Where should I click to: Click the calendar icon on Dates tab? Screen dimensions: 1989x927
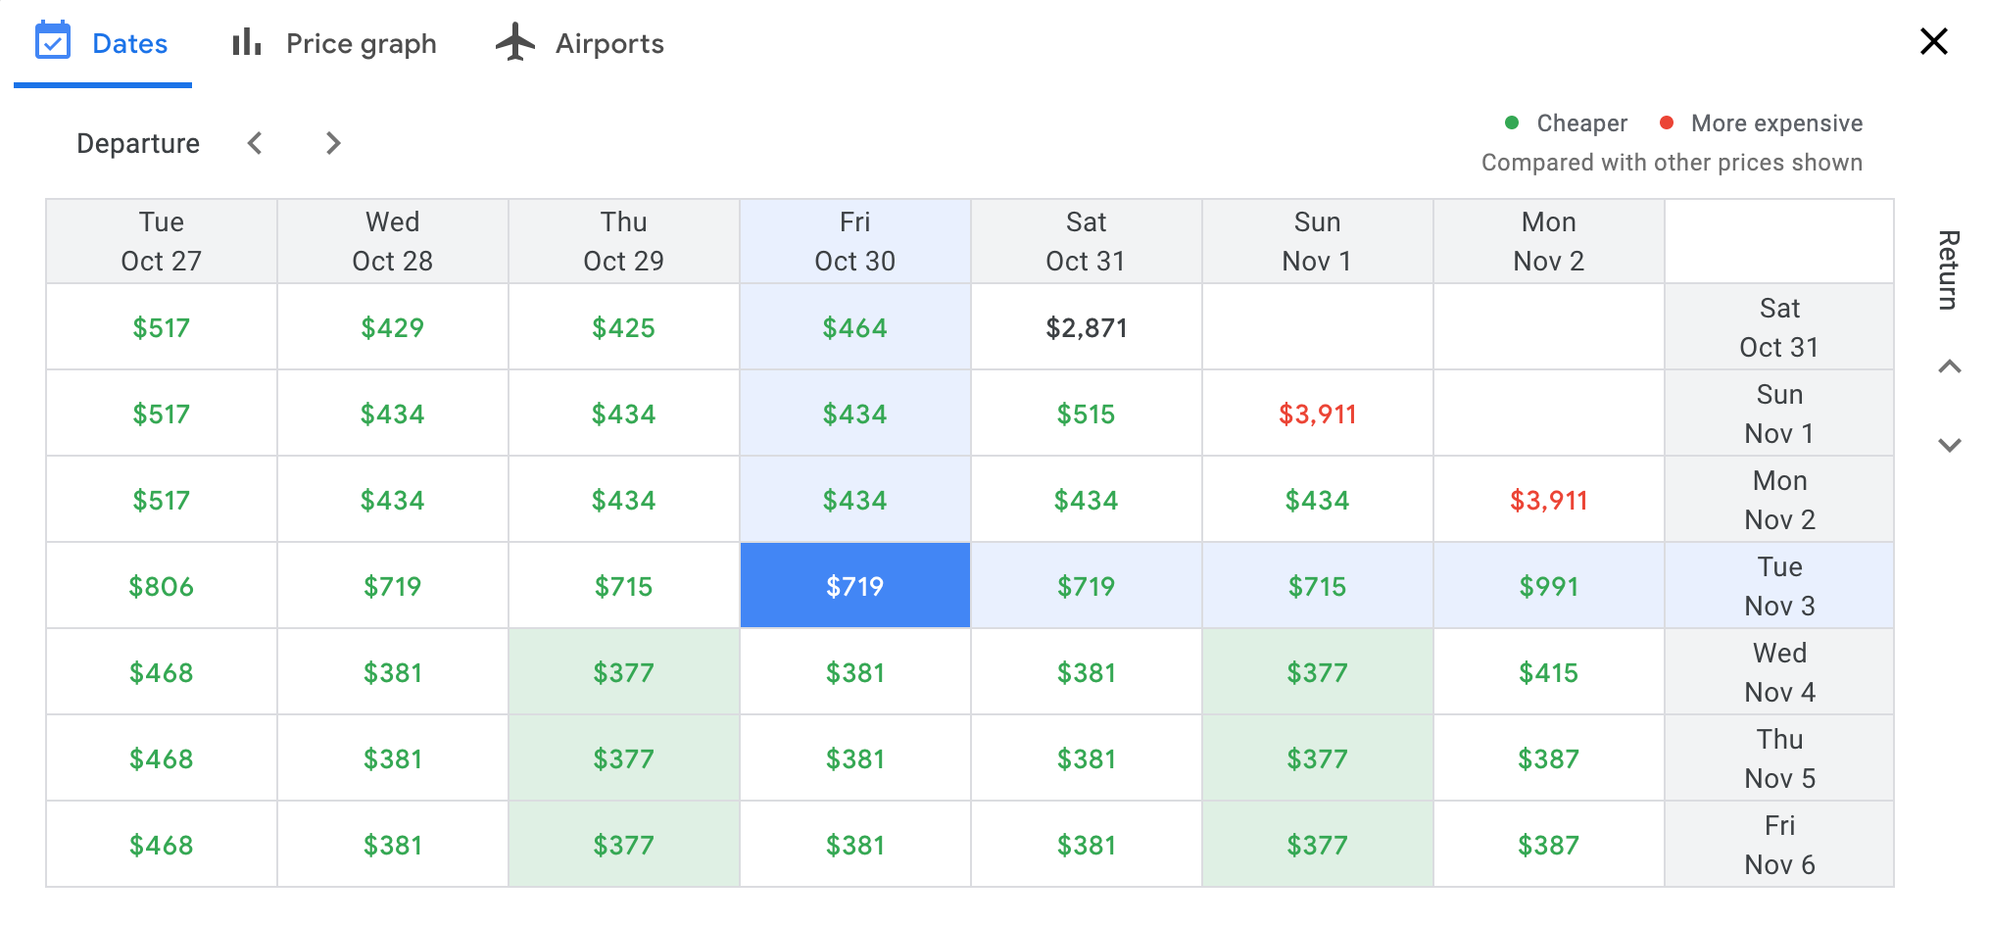(53, 41)
